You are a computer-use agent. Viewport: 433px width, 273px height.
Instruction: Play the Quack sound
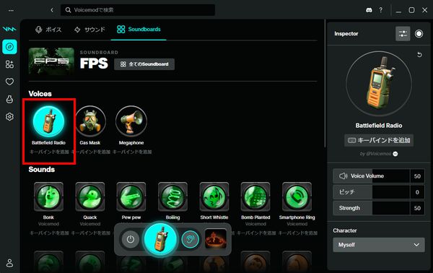click(90, 196)
